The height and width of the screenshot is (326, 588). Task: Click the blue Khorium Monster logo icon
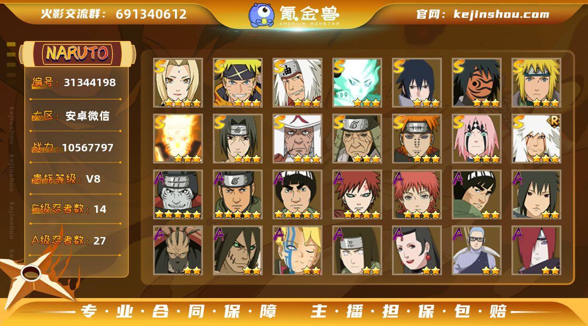[261, 14]
